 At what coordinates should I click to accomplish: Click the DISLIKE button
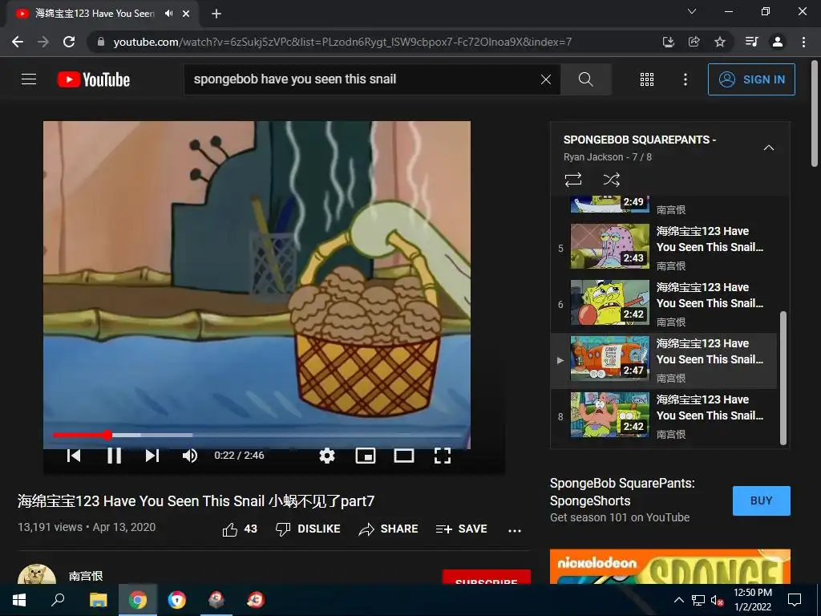pyautogui.click(x=308, y=529)
